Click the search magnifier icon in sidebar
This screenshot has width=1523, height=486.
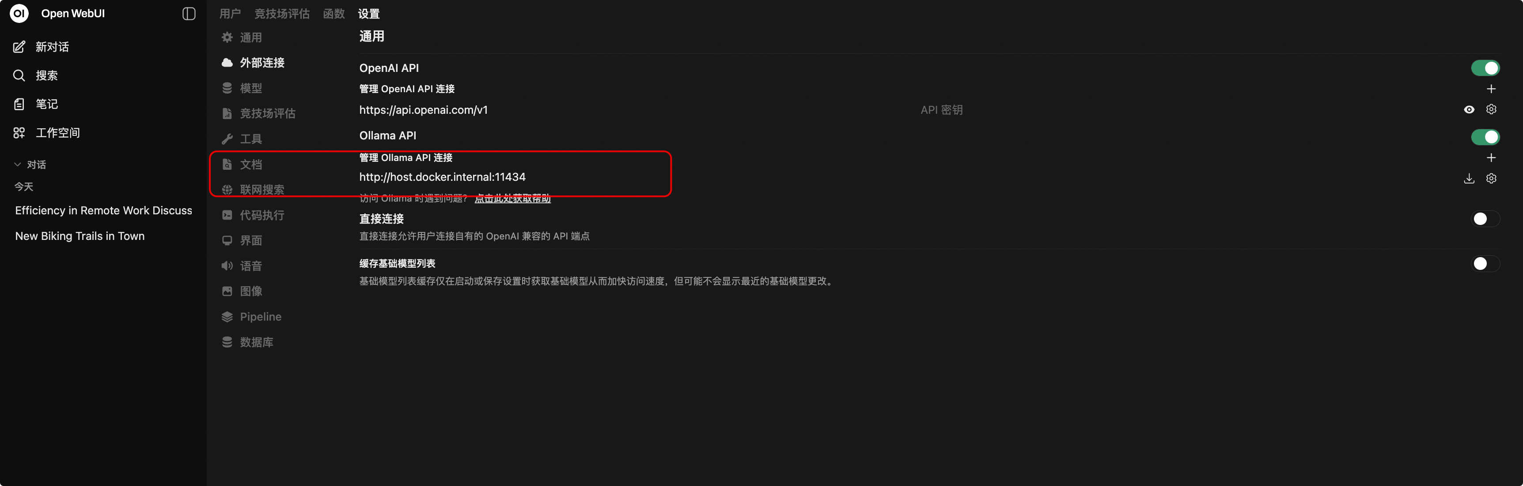(x=19, y=75)
